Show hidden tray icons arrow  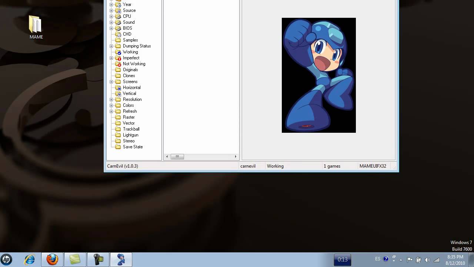point(401,260)
